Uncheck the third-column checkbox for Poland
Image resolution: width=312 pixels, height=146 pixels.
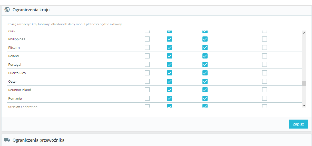[205, 56]
